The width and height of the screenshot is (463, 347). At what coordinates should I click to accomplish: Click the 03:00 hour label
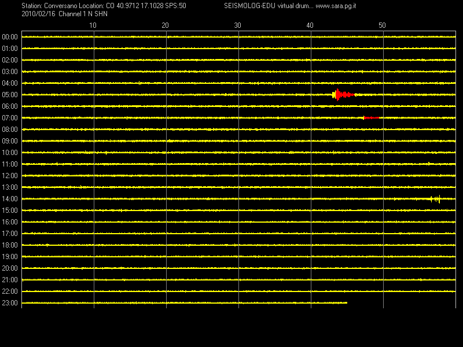pos(10,72)
